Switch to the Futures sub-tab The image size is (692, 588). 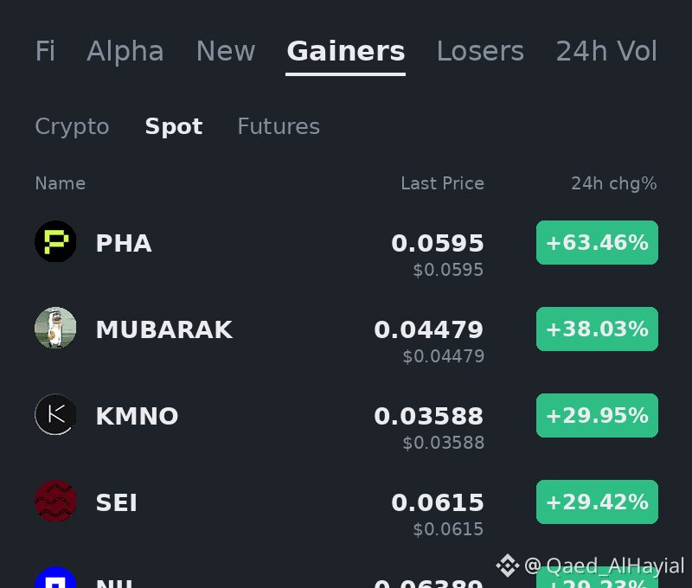tap(279, 126)
